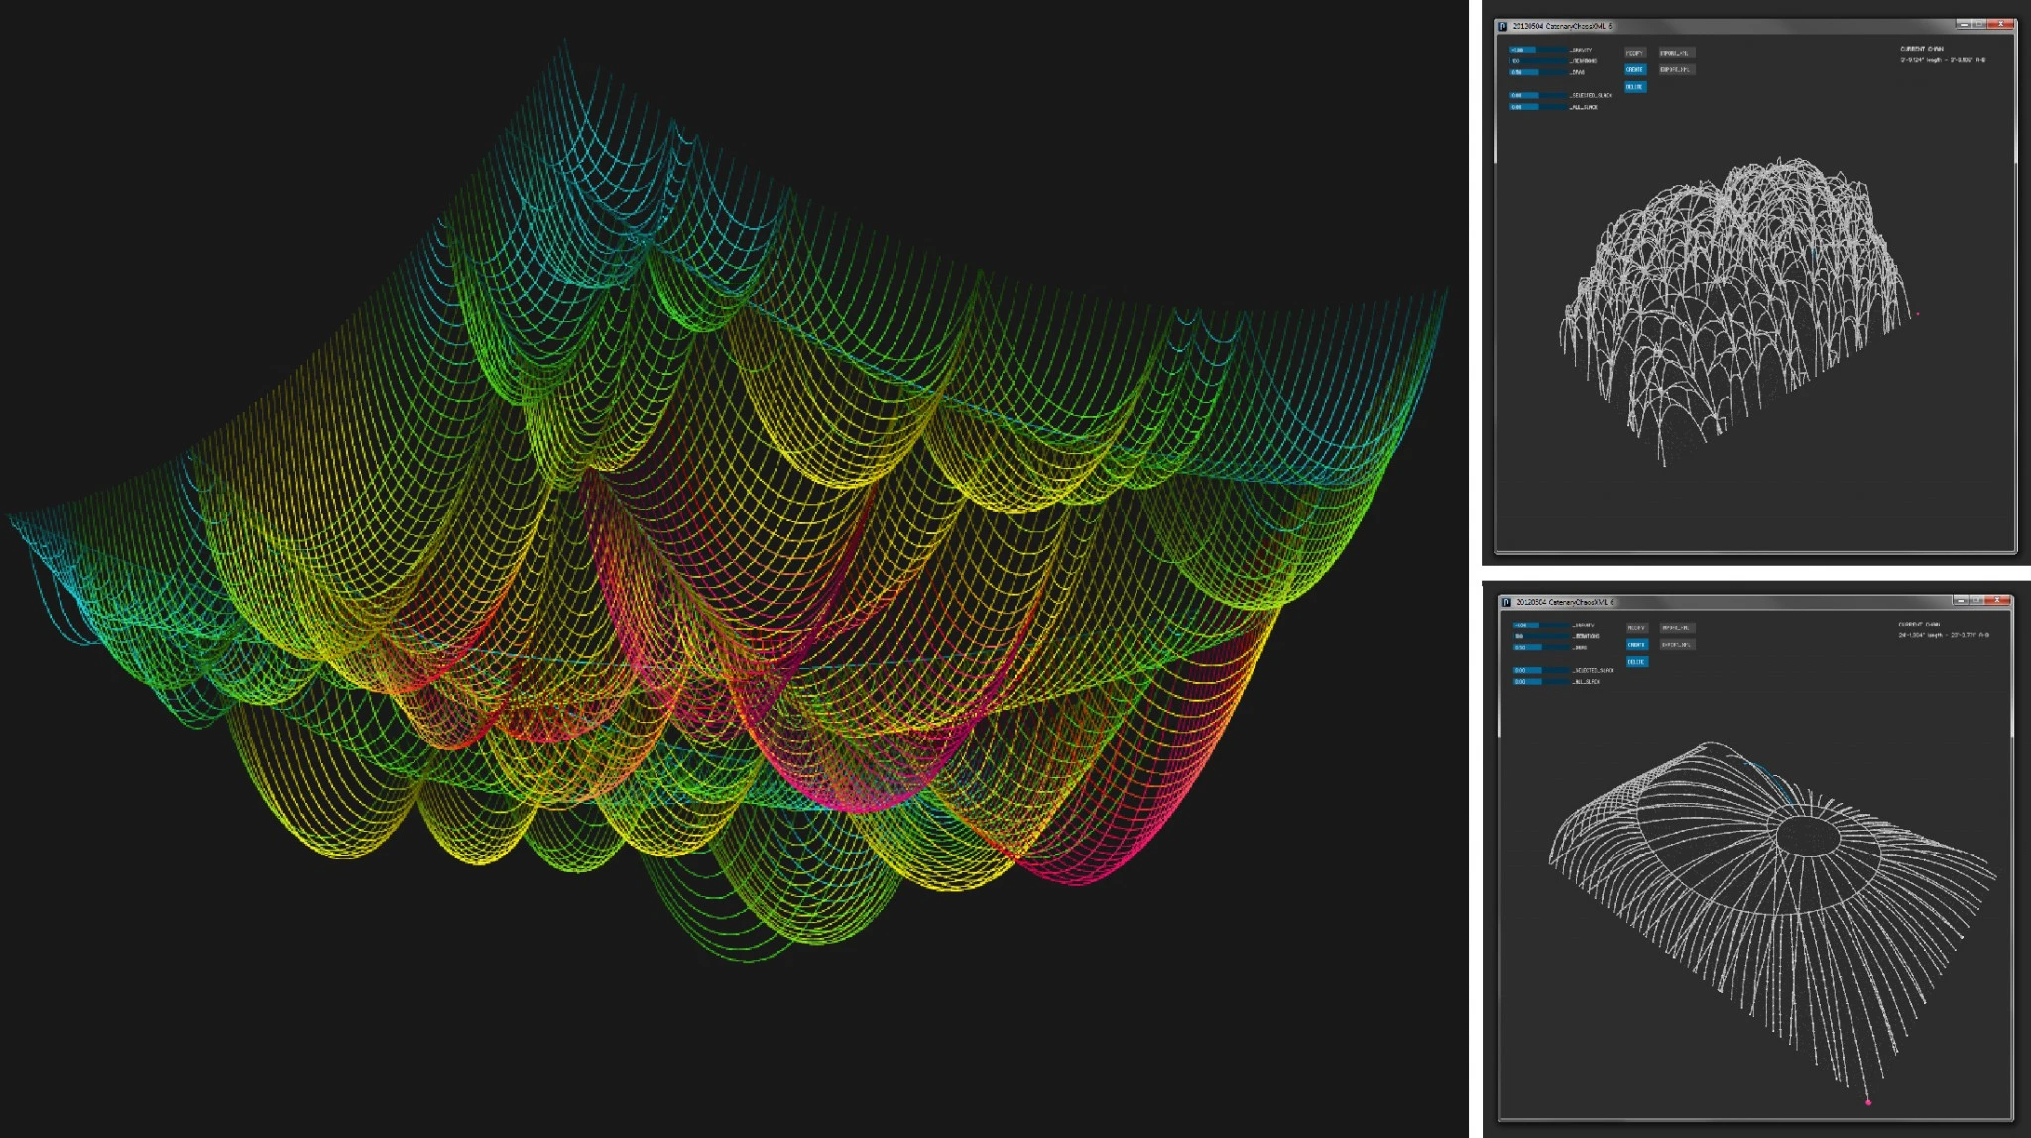Adjust DRAG slider in top window
Screen dimensions: 2031x1138
(x=1536, y=72)
